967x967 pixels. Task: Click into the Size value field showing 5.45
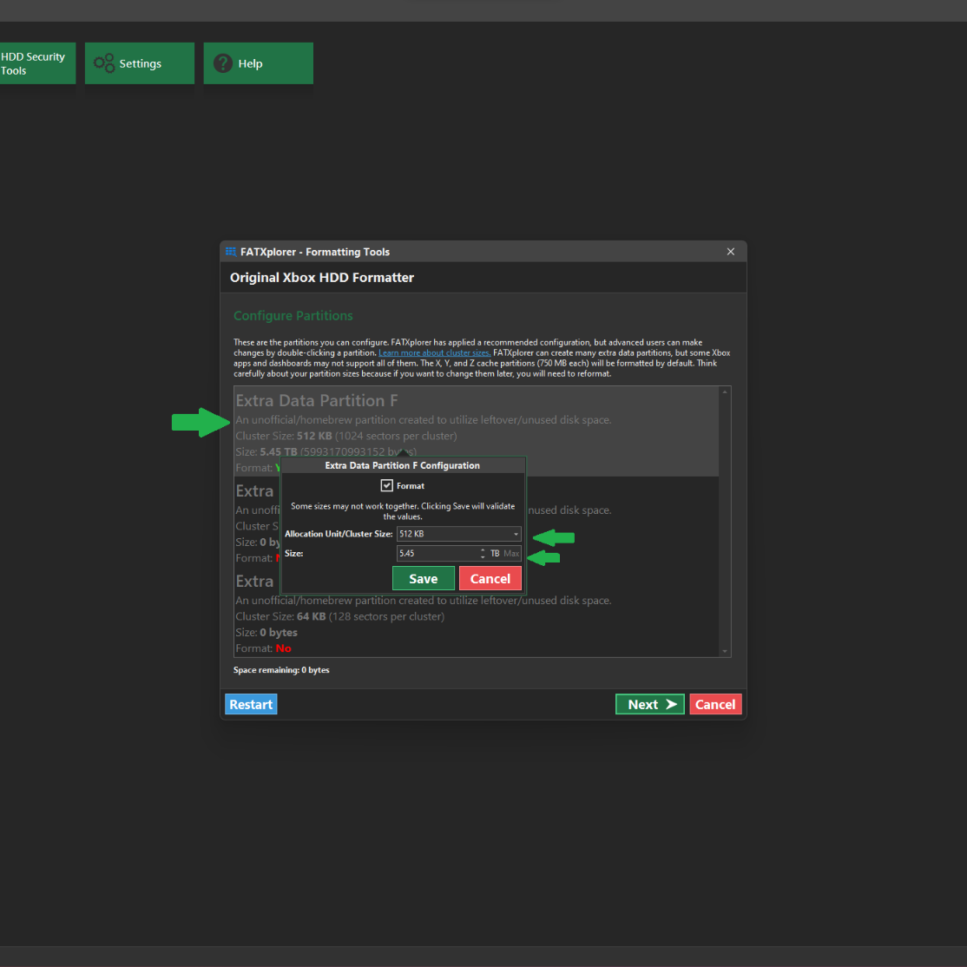[x=437, y=553]
